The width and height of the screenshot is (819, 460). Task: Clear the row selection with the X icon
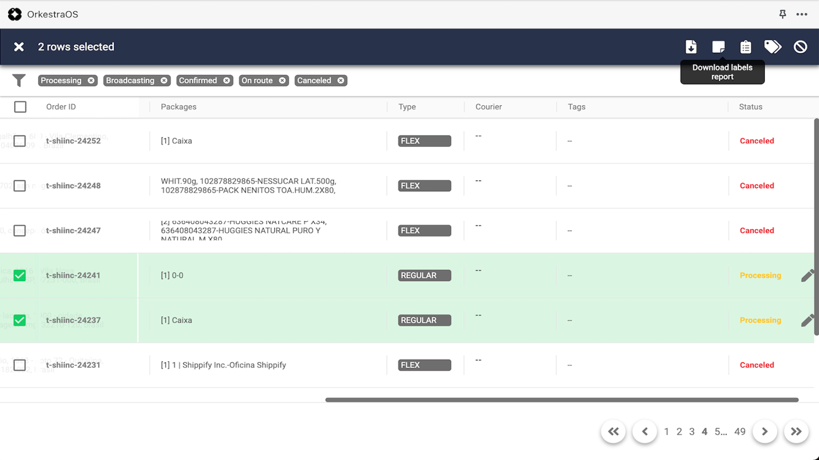pyautogui.click(x=19, y=47)
